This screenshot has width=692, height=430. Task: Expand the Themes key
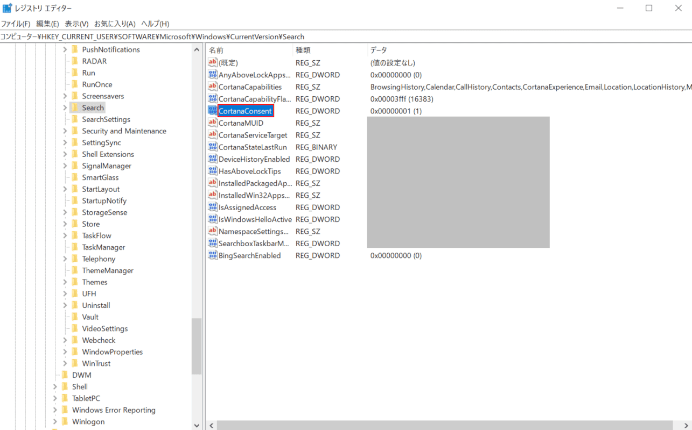(65, 282)
